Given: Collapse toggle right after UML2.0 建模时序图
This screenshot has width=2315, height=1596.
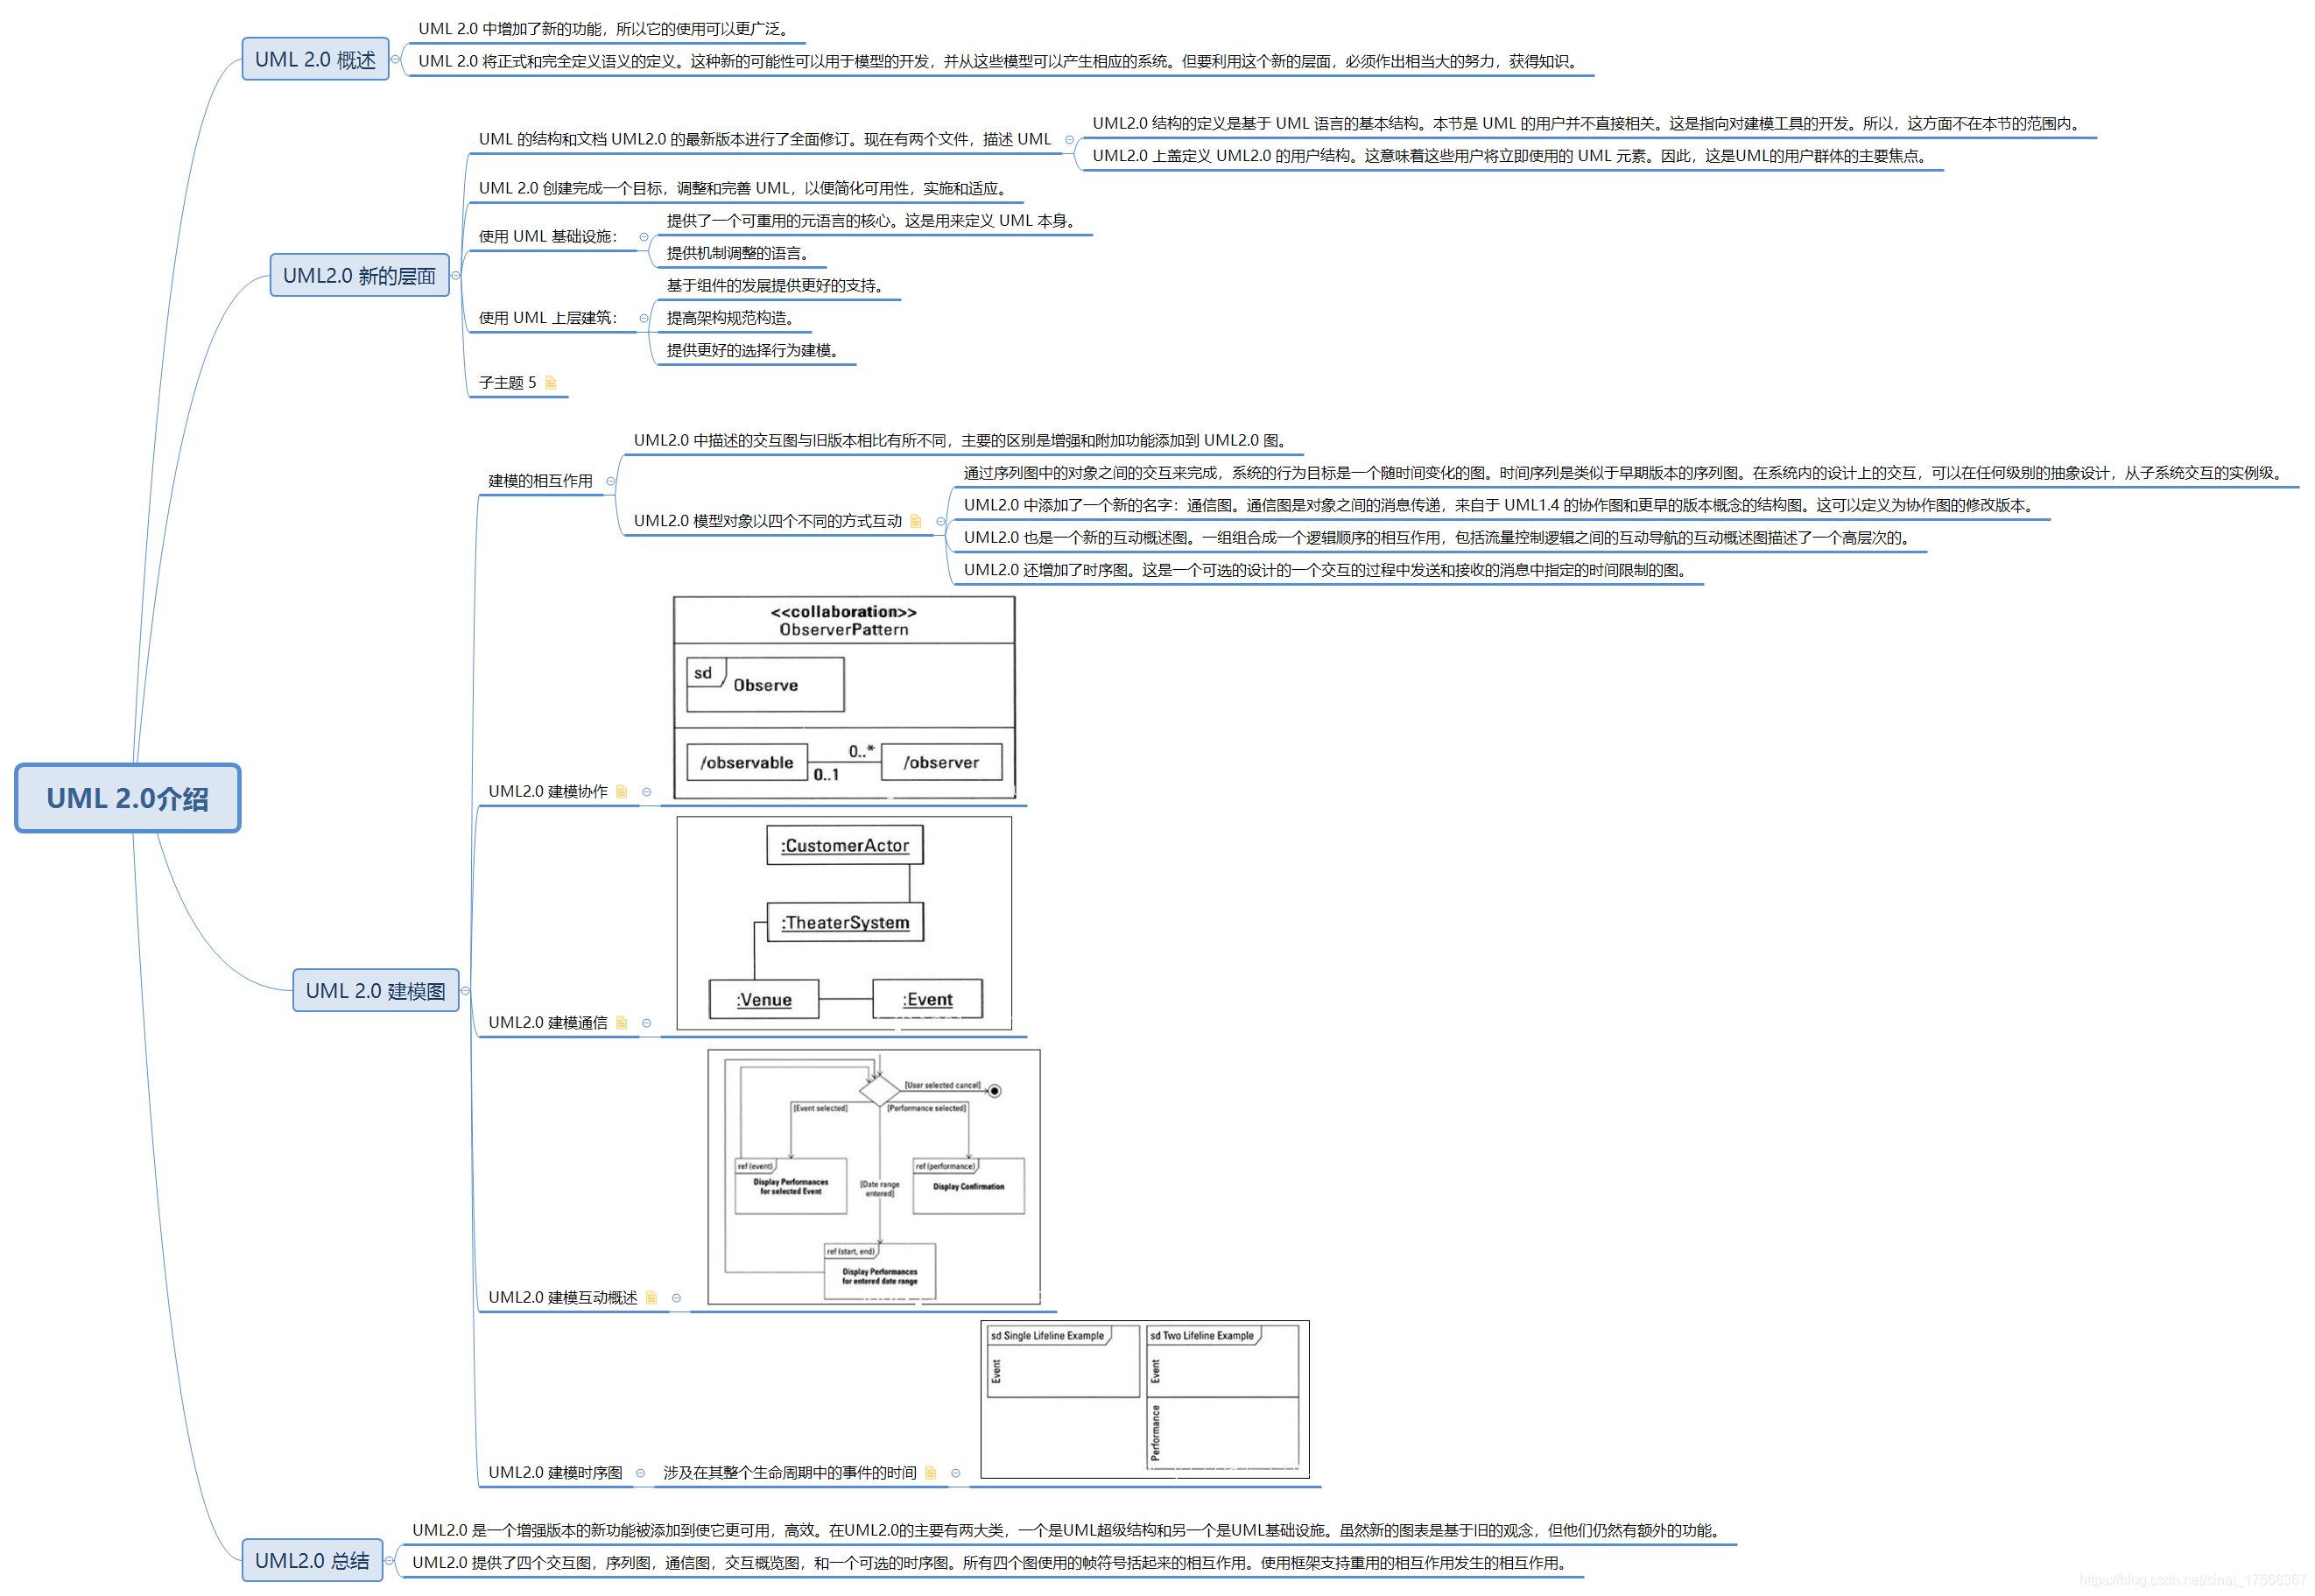Looking at the screenshot, I should 640,1474.
